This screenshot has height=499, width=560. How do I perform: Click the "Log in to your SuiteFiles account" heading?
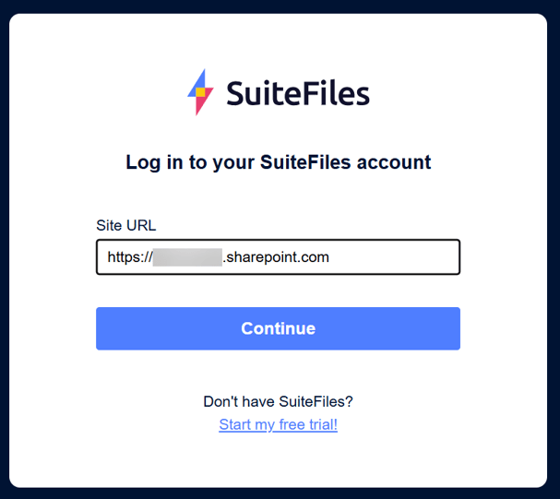click(x=278, y=163)
